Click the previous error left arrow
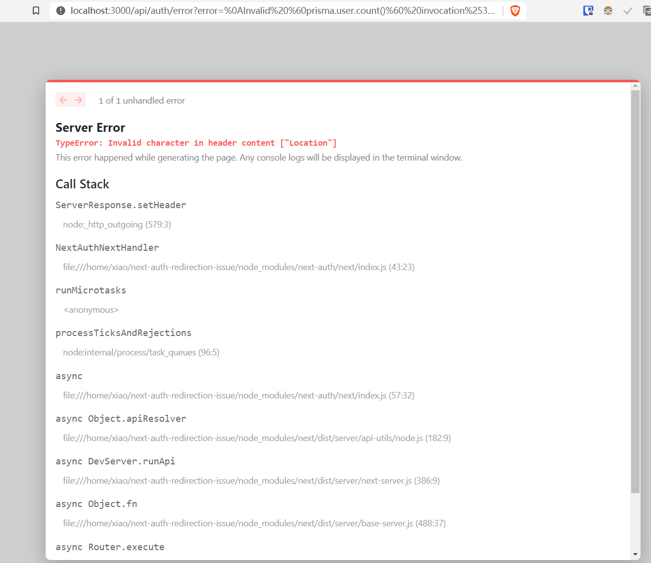This screenshot has width=651, height=563. (63, 100)
